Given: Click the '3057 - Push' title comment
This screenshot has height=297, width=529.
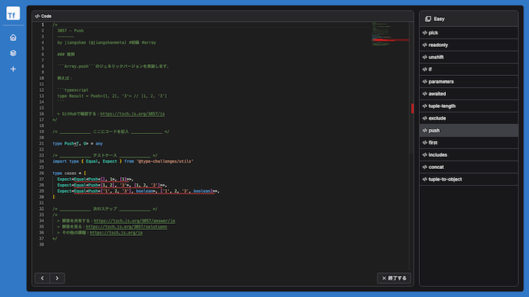Looking at the screenshot, I should [x=70, y=31].
